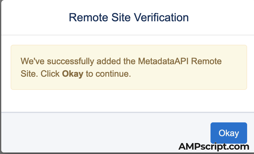Image resolution: width=254 pixels, height=154 pixels.
Task: Click the word Click in the message
Action: coord(50,74)
